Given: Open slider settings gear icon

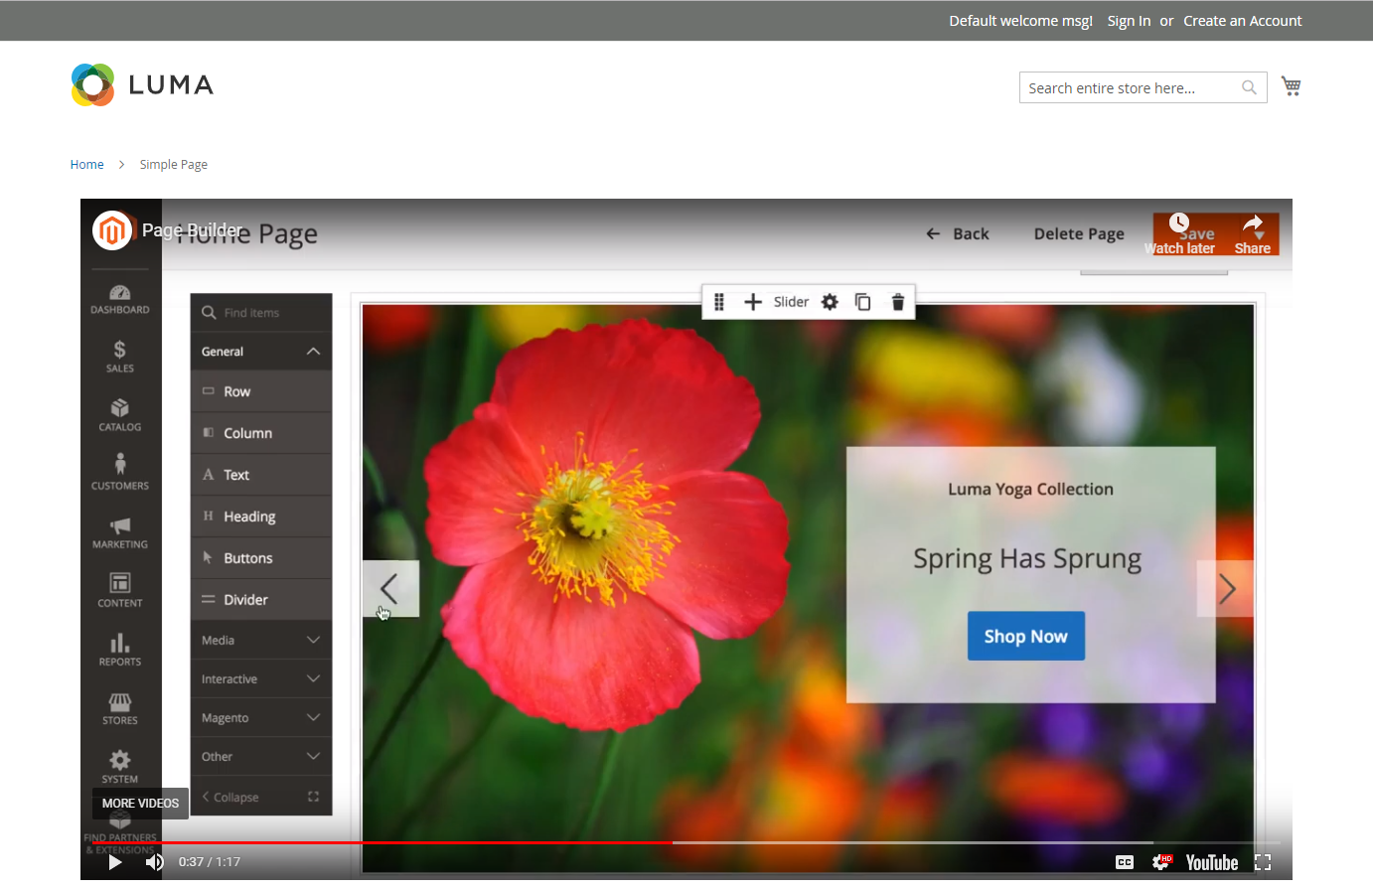Looking at the screenshot, I should click(x=830, y=302).
